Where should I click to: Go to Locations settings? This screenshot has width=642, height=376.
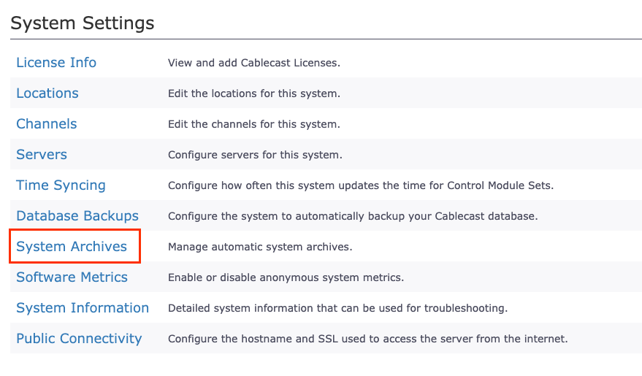[x=47, y=93]
